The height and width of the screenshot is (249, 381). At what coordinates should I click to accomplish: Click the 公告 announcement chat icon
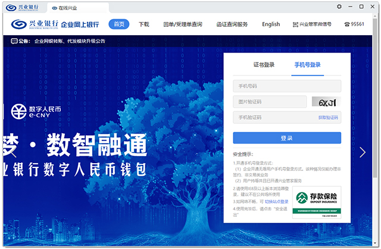tap(14, 42)
